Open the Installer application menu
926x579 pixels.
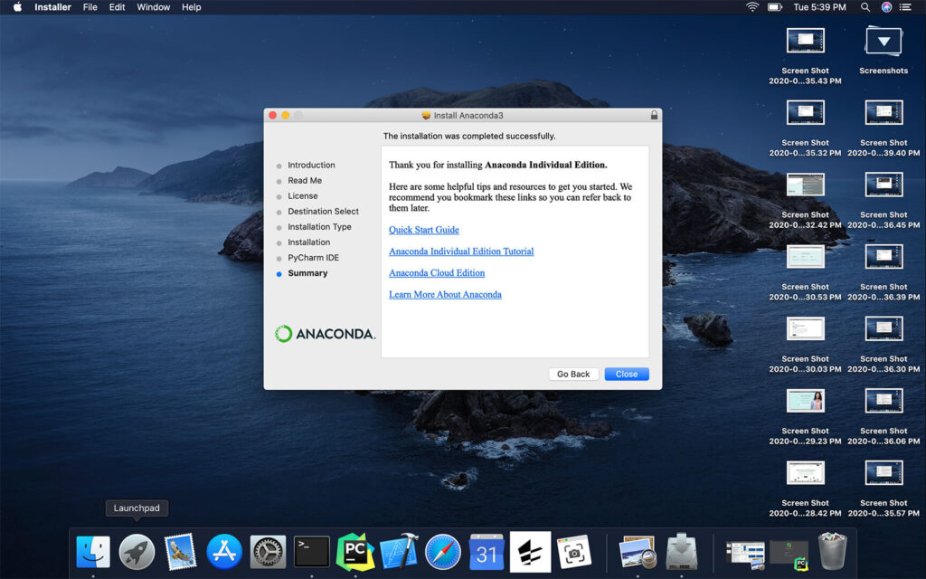[x=52, y=7]
